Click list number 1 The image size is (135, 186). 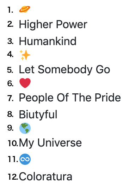point(10,10)
